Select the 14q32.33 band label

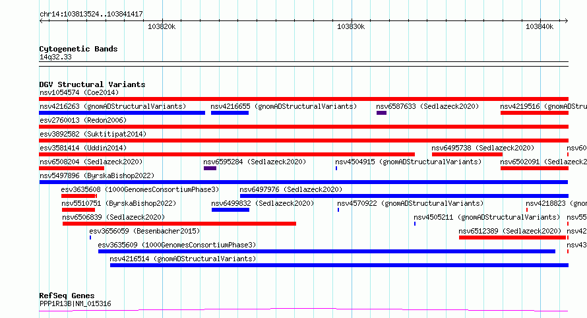pyautogui.click(x=55, y=57)
